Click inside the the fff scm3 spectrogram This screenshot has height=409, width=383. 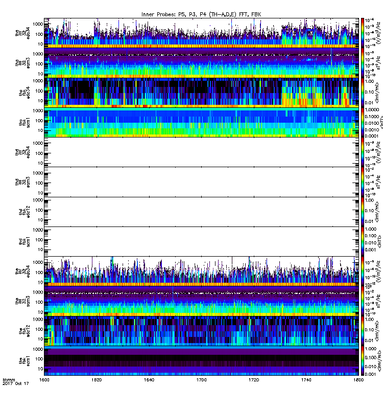pyautogui.click(x=201, y=301)
